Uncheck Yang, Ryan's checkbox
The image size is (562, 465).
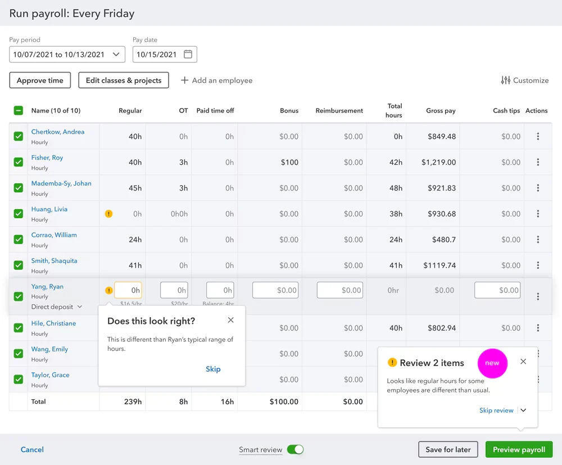(19, 296)
